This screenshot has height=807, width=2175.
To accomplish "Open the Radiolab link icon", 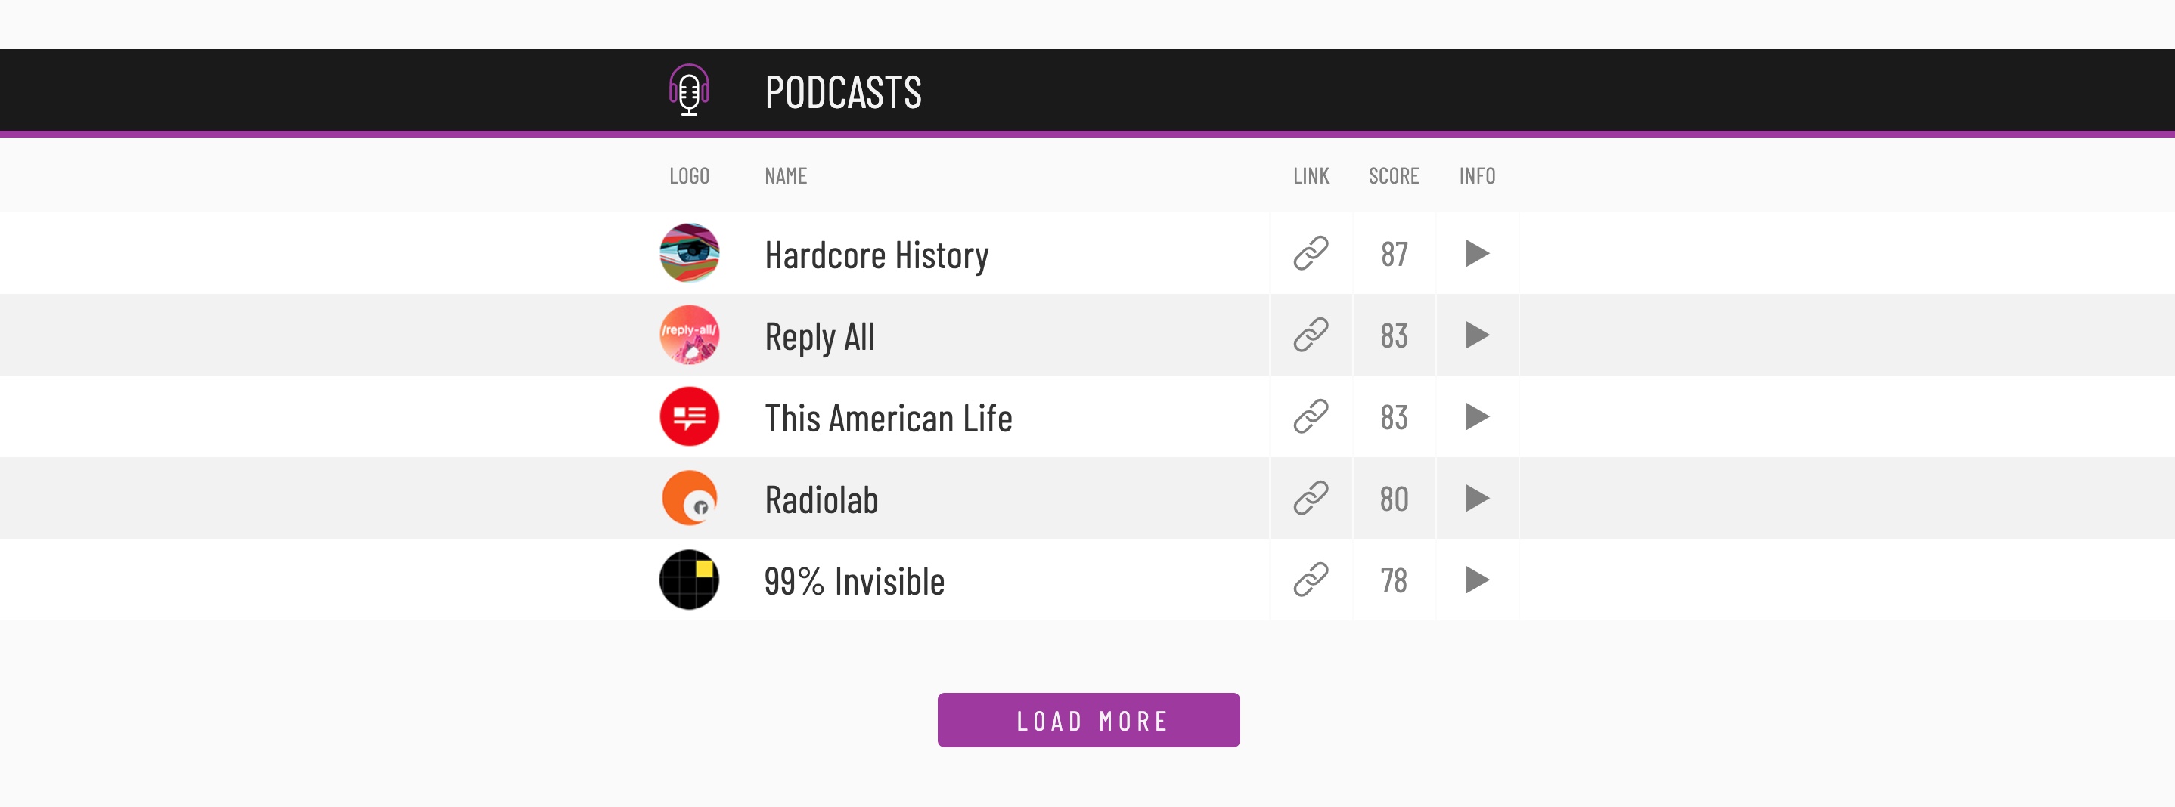I will pos(1311,499).
